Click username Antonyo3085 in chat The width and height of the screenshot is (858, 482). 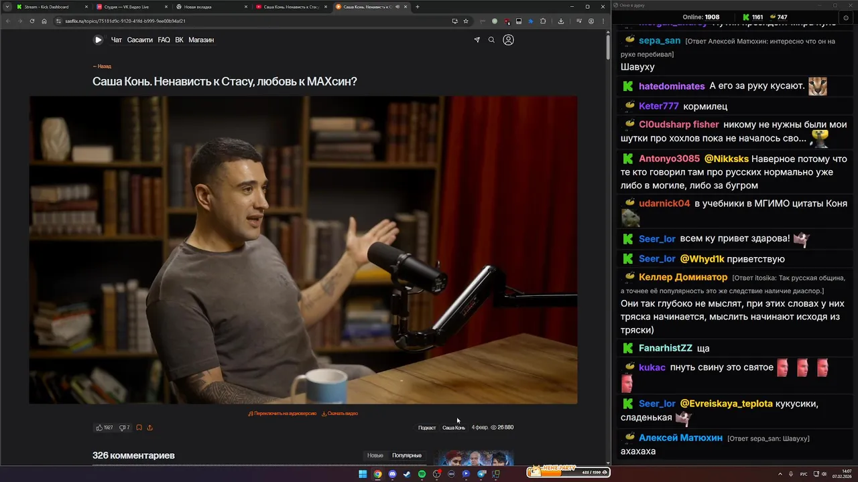[669, 159]
